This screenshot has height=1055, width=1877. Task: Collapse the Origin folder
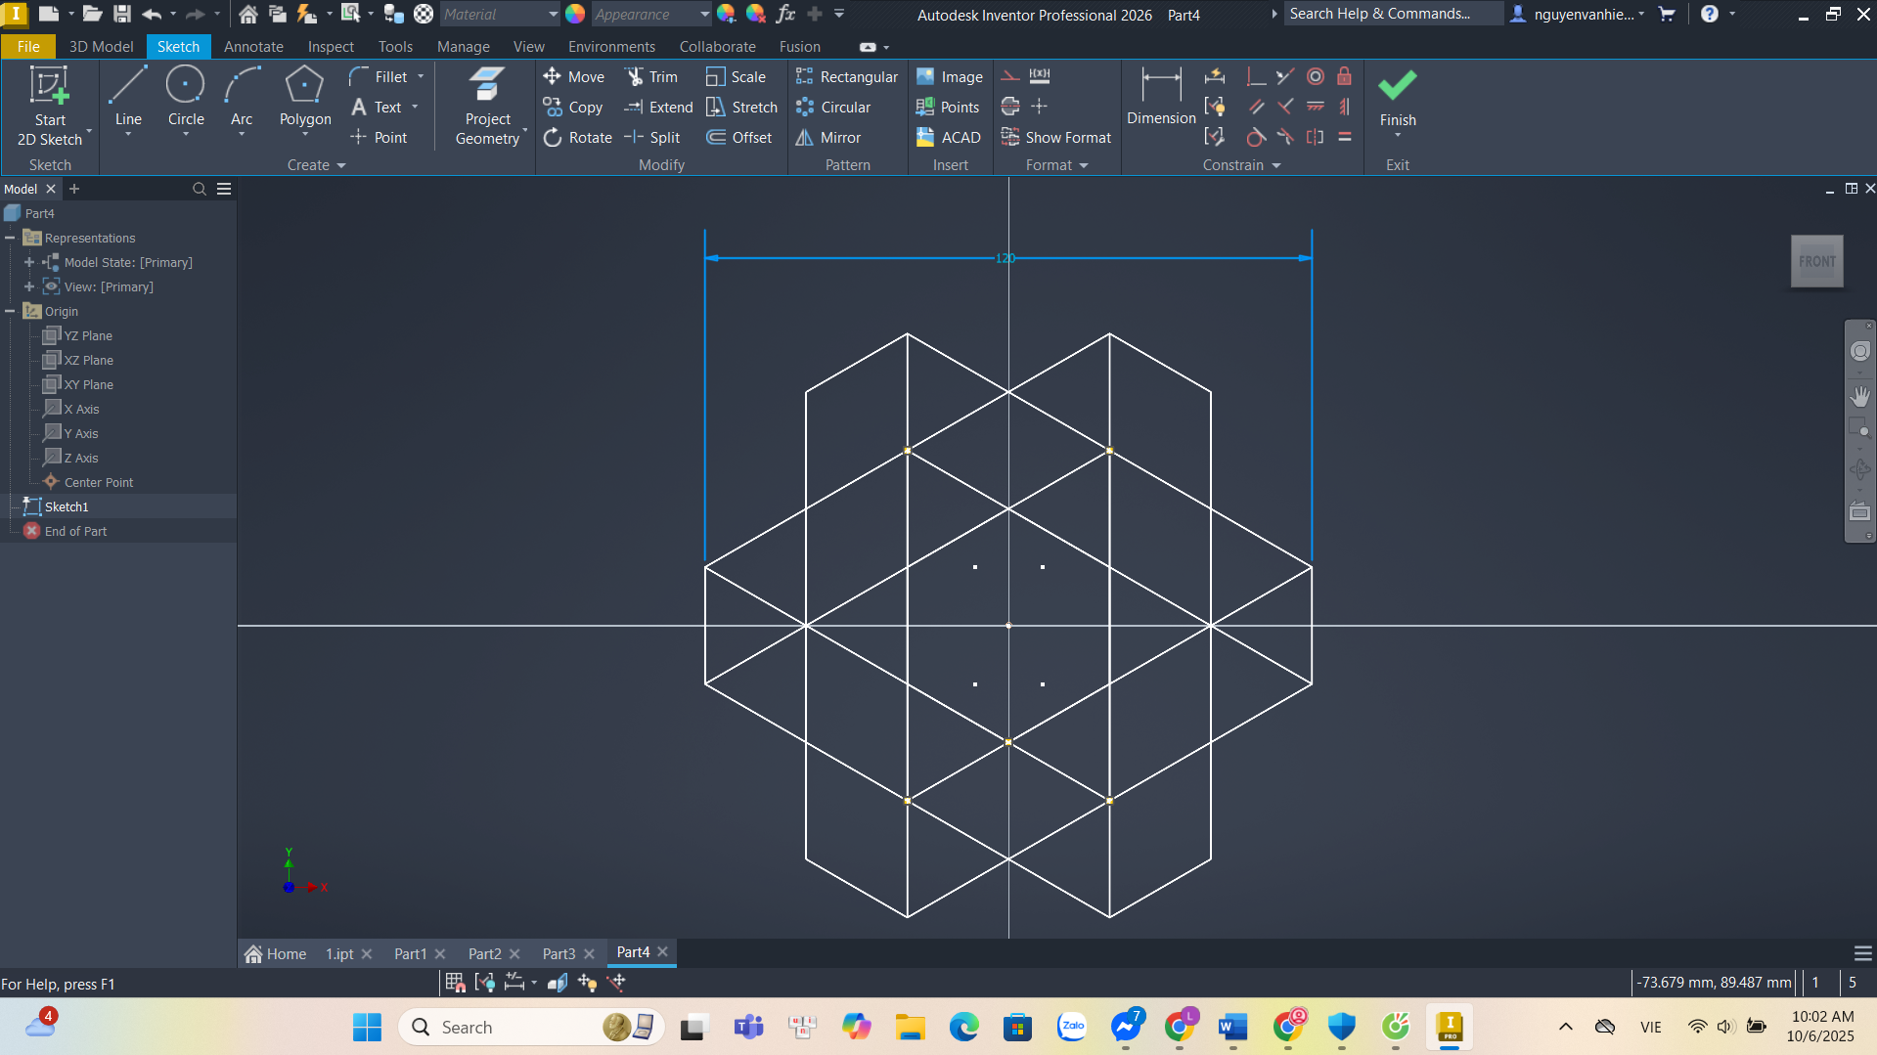[11, 311]
